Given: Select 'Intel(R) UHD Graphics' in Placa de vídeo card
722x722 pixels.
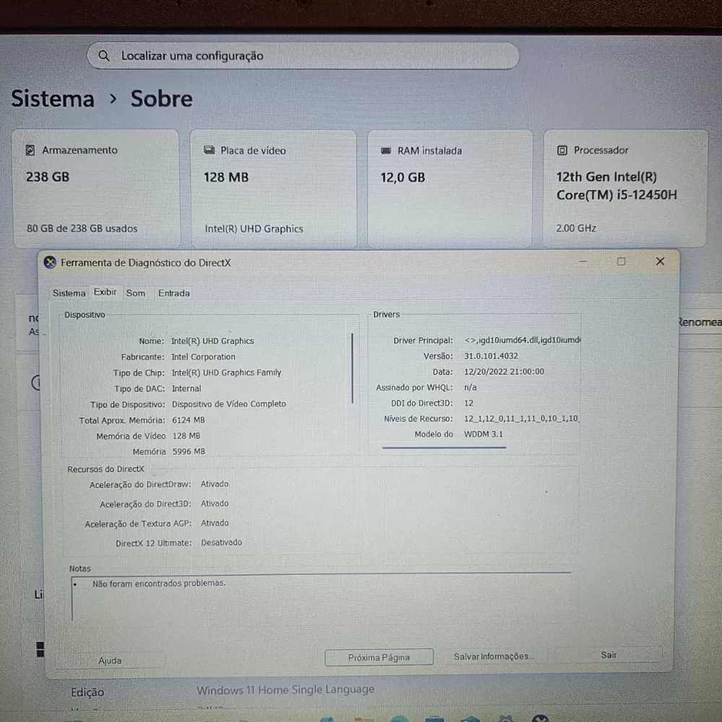Looking at the screenshot, I should 253,229.
